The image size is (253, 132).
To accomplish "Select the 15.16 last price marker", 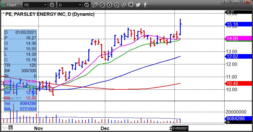I will click(x=238, y=24).
